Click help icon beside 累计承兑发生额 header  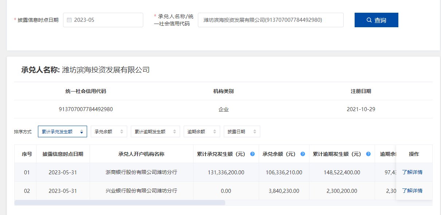[x=252, y=154]
